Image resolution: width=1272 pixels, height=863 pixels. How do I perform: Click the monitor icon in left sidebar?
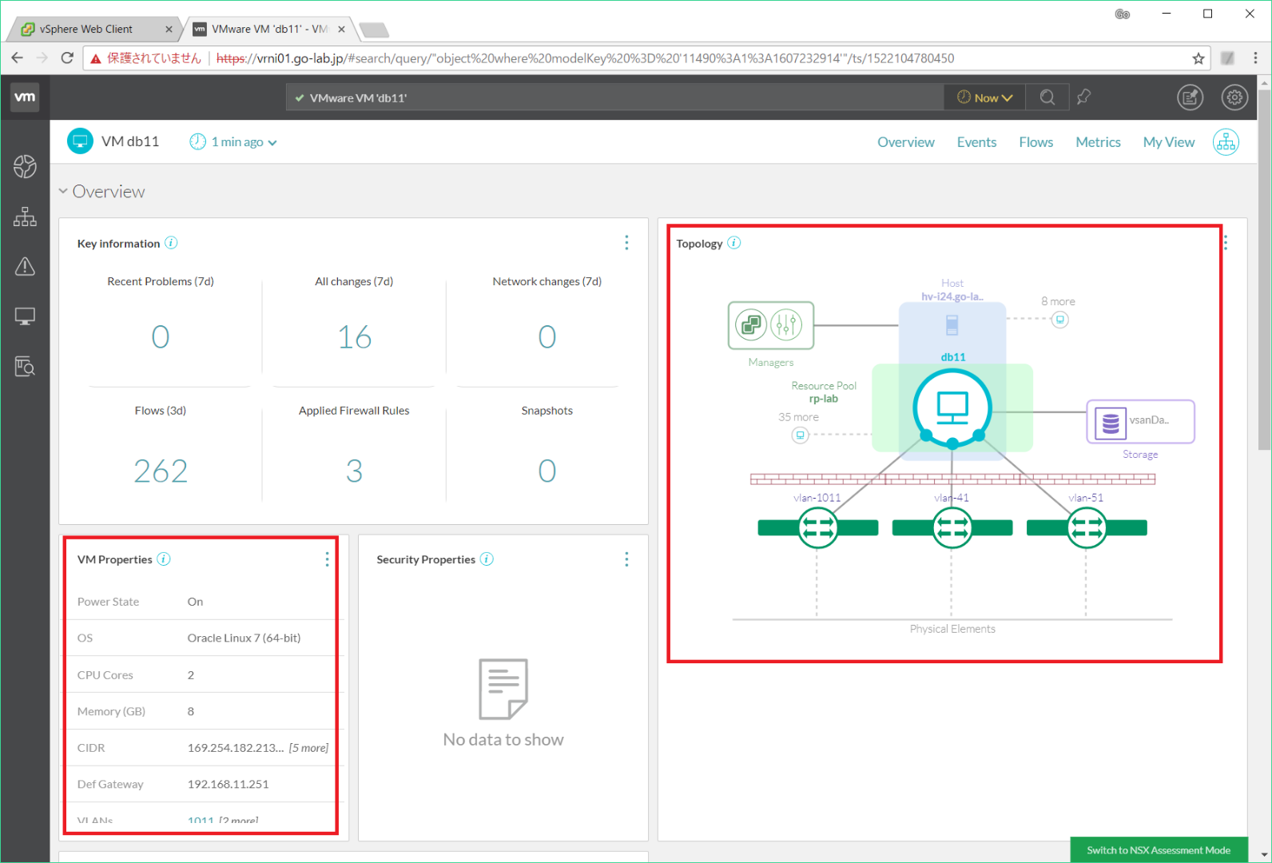(x=25, y=317)
